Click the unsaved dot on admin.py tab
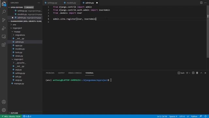The width and height of the screenshot is (209, 118). [97, 3]
